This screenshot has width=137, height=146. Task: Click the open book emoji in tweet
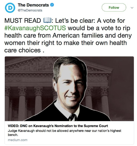[x=47, y=20]
